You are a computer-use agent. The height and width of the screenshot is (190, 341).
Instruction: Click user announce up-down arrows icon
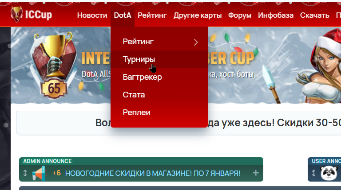(x=313, y=173)
